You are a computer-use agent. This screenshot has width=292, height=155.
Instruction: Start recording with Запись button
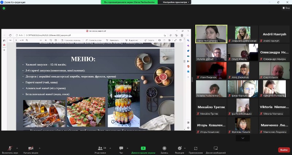(x=164, y=150)
